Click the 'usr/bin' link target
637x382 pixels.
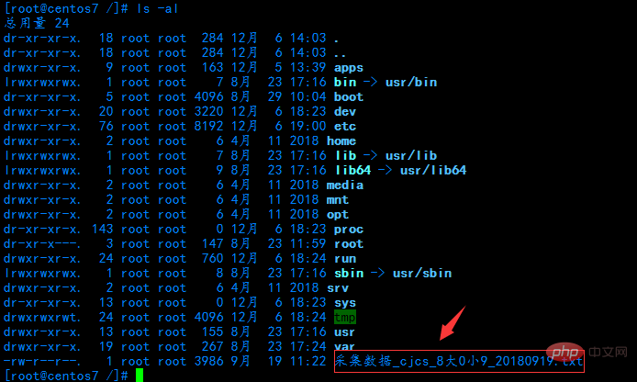point(411,82)
